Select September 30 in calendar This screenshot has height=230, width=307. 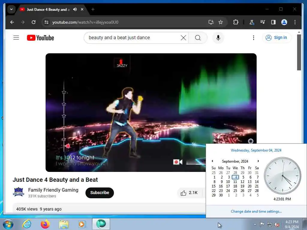click(x=221, y=195)
